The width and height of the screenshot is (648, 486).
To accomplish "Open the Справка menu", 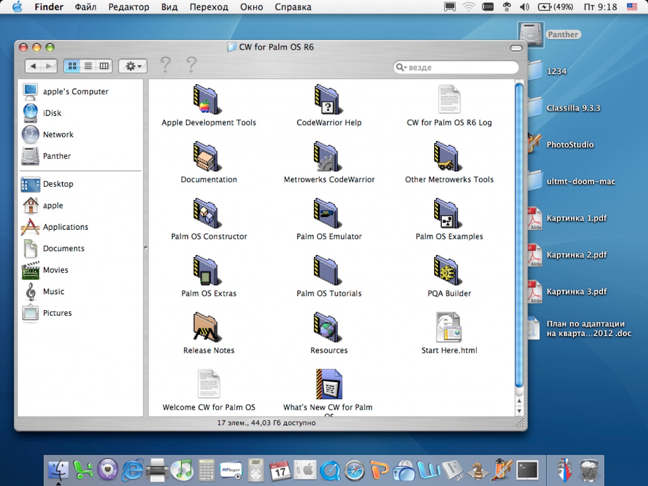I will [293, 7].
